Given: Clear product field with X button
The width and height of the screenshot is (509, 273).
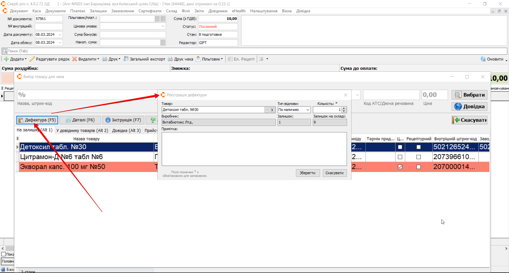Looking at the screenshot, I should tap(272, 110).
